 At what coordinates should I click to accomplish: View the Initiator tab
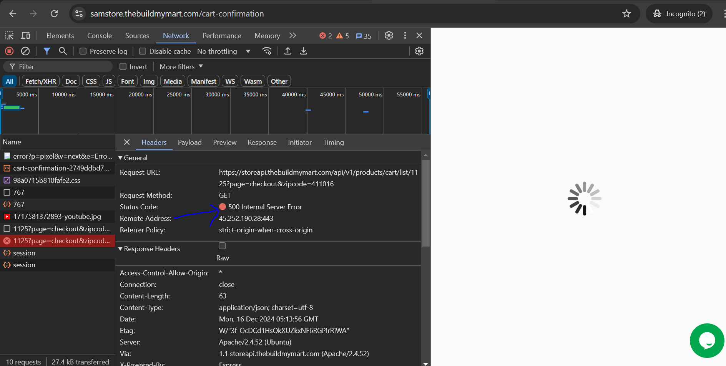(x=300, y=142)
